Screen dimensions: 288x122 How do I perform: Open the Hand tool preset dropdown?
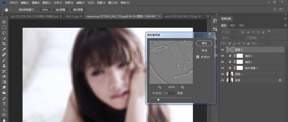10,10
